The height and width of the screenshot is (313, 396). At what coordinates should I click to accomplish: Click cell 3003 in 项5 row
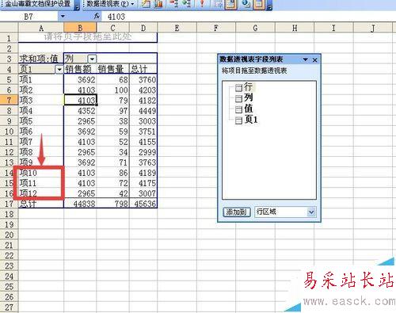[143, 121]
